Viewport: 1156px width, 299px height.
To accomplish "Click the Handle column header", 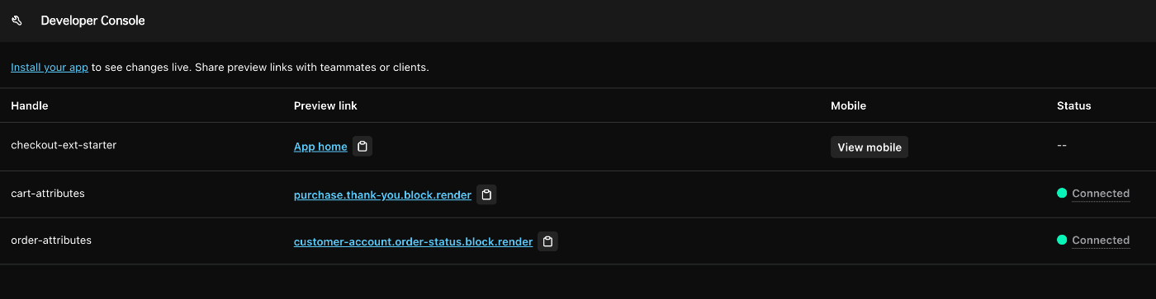I will point(30,105).
